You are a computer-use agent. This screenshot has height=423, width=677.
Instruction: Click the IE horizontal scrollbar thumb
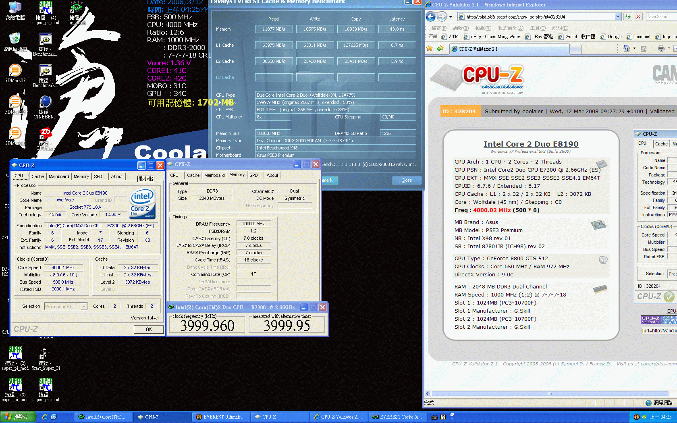click(x=550, y=394)
